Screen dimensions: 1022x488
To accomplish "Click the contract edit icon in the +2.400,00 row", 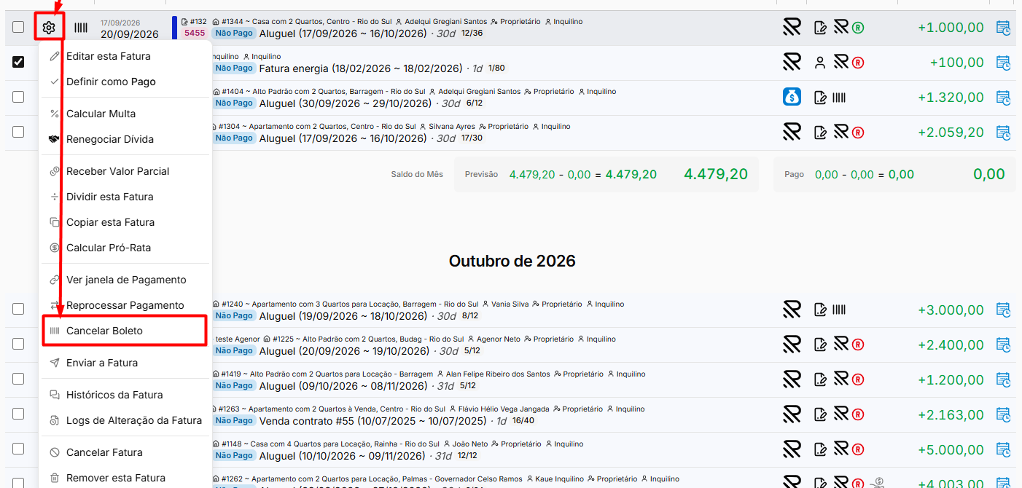I will (x=820, y=345).
